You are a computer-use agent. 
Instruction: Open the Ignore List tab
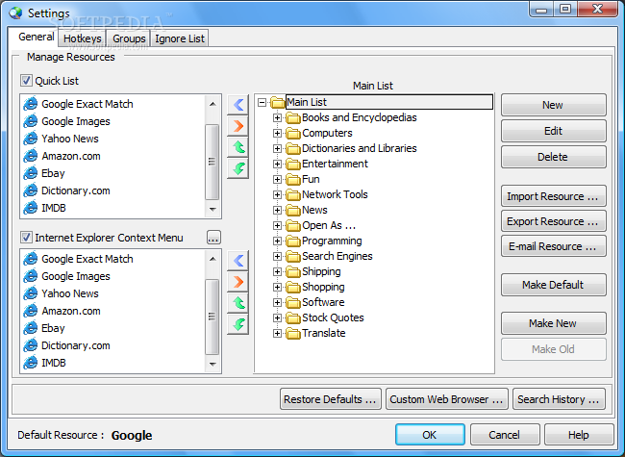(x=180, y=38)
